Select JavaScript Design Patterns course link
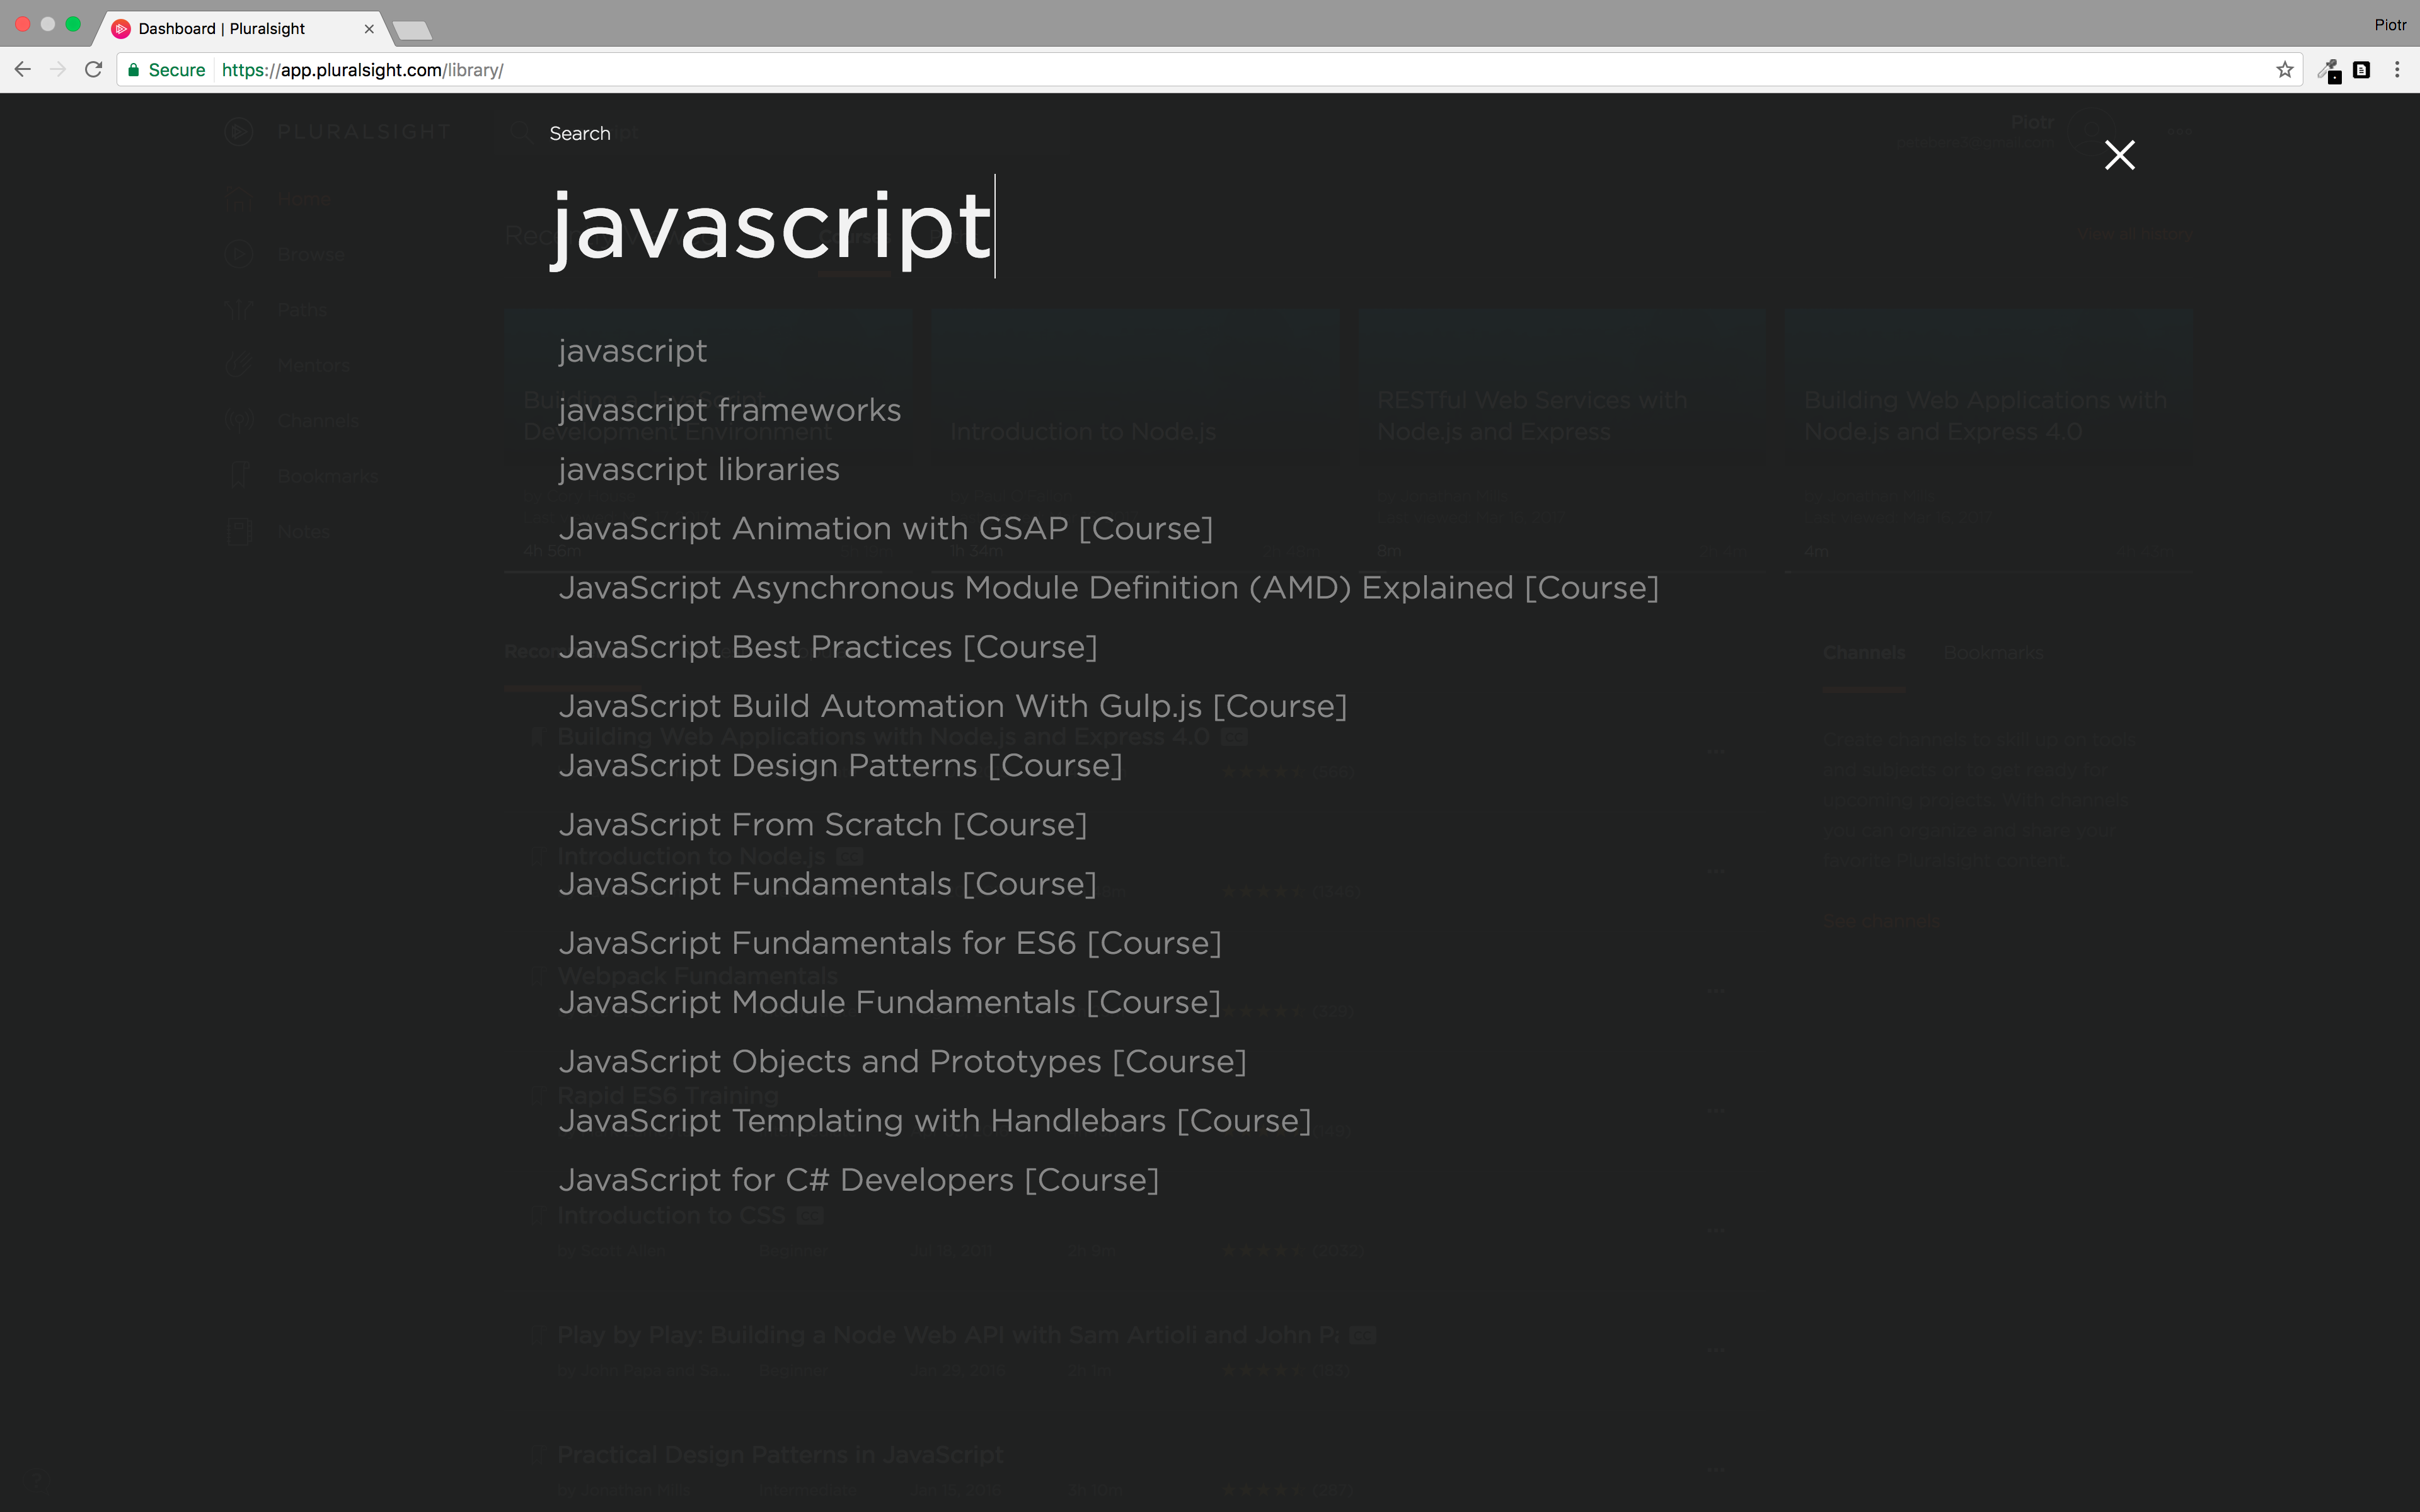This screenshot has height=1512, width=2420. pyautogui.click(x=841, y=765)
